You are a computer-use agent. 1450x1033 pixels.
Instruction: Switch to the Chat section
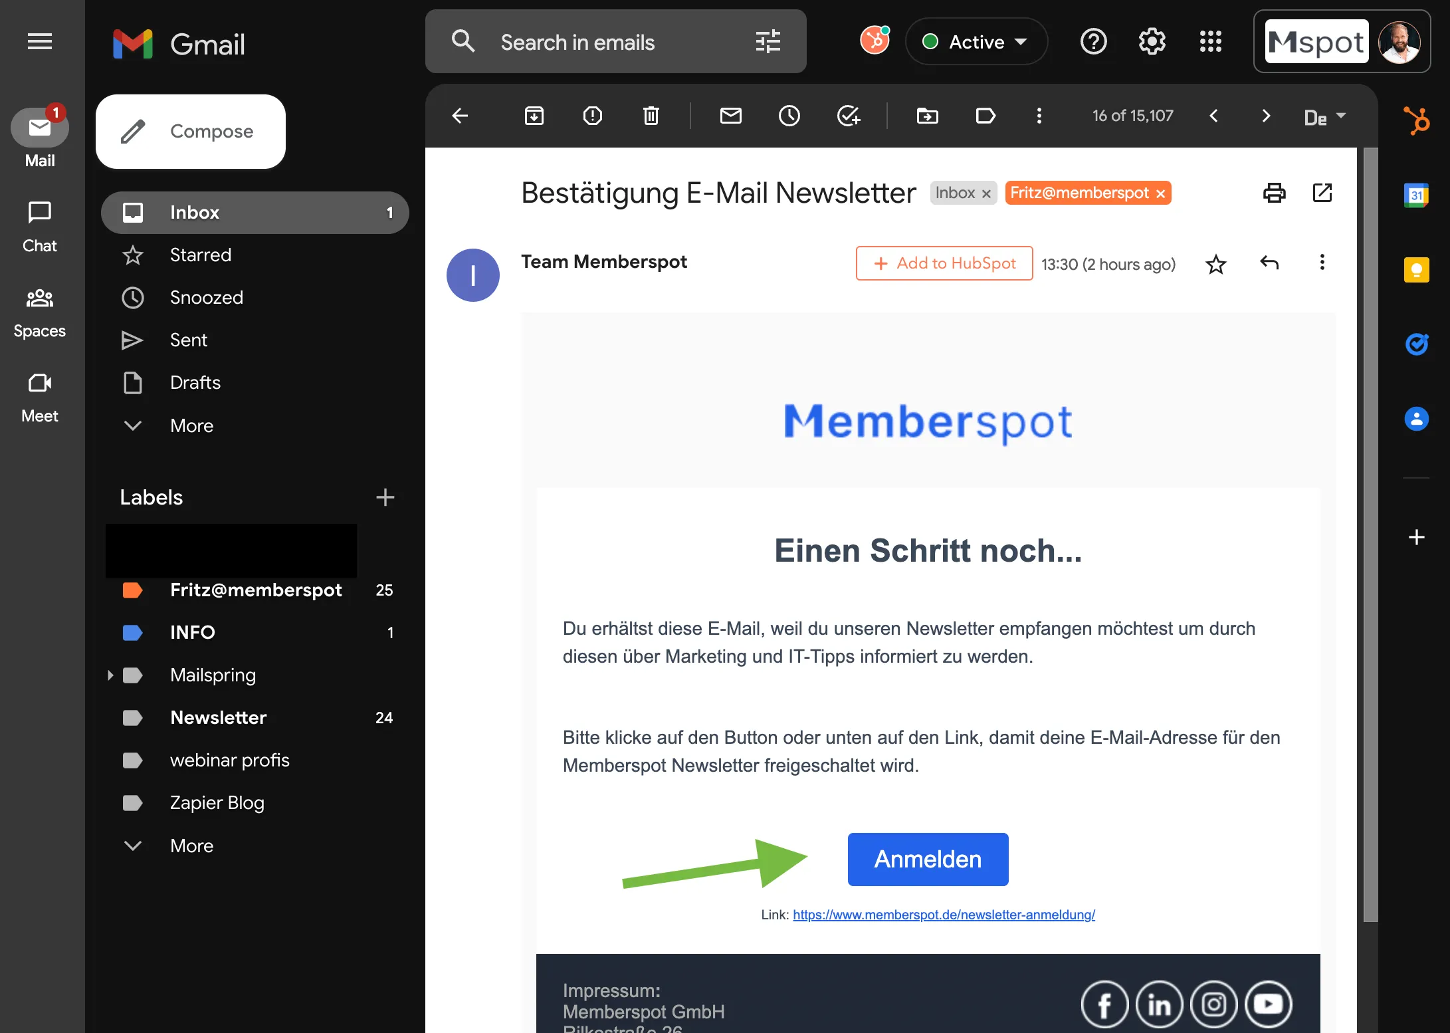[39, 226]
